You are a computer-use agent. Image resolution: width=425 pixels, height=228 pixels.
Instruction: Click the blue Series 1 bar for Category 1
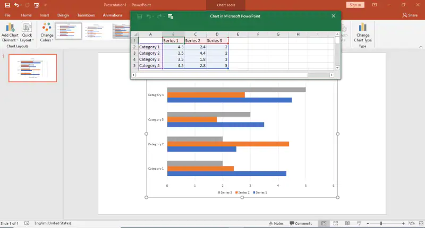pyautogui.click(x=227, y=173)
